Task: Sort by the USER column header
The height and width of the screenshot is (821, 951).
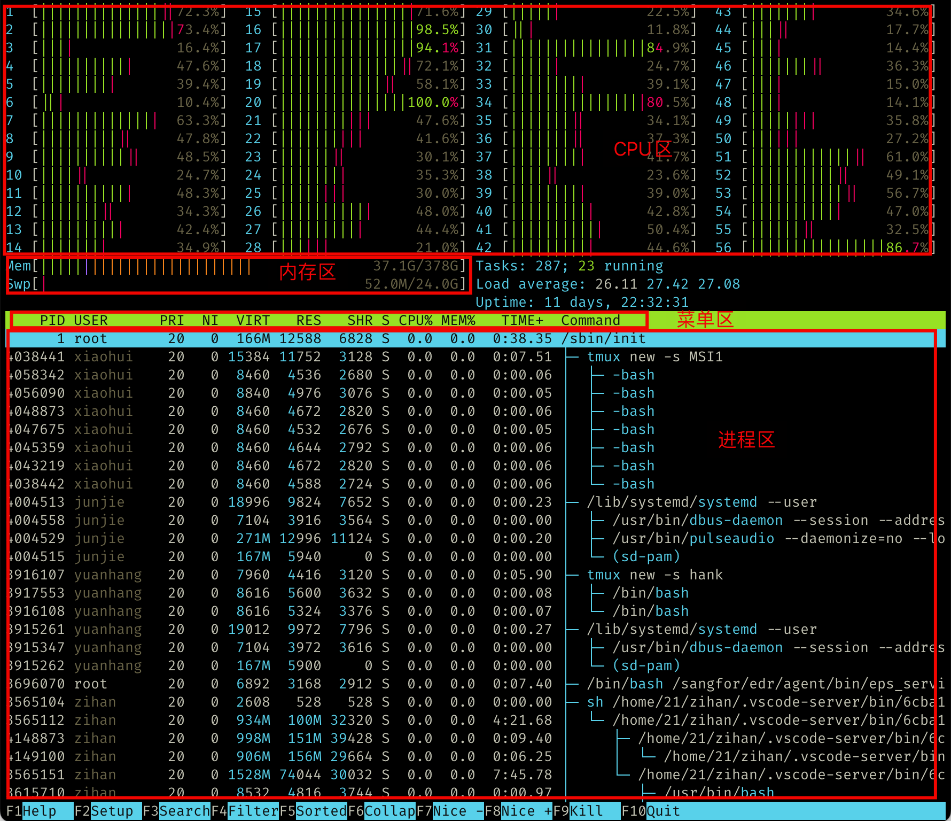Action: tap(91, 320)
